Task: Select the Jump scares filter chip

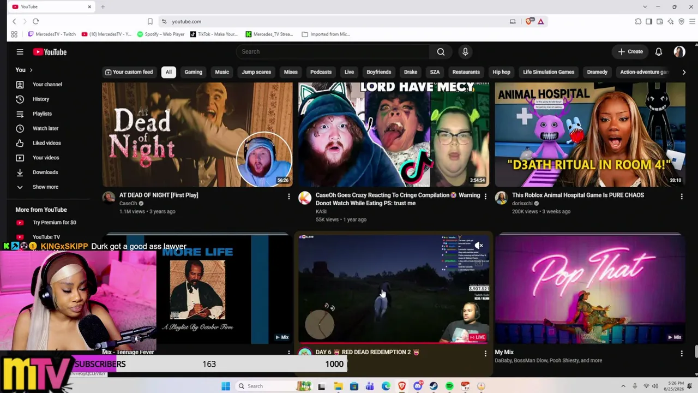Action: click(256, 72)
